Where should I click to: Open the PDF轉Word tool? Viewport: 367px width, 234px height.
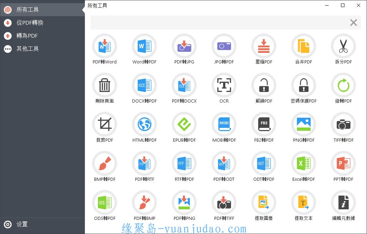[x=105, y=46]
